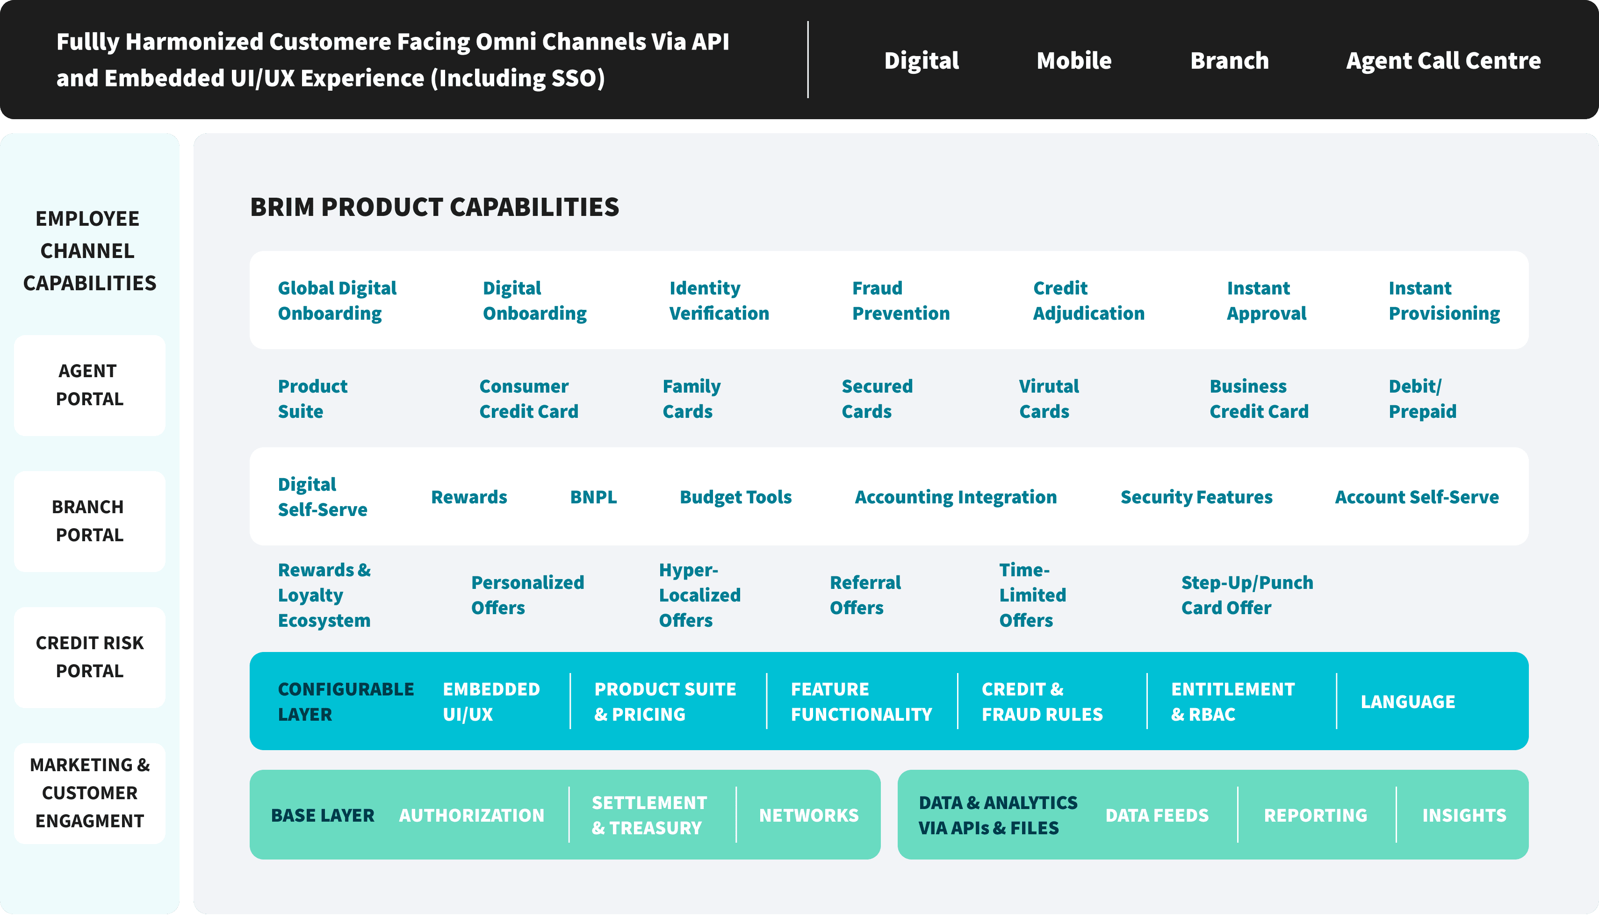Click Accounting Integration feature
Viewport: 1599px width, 917px height.
955,497
